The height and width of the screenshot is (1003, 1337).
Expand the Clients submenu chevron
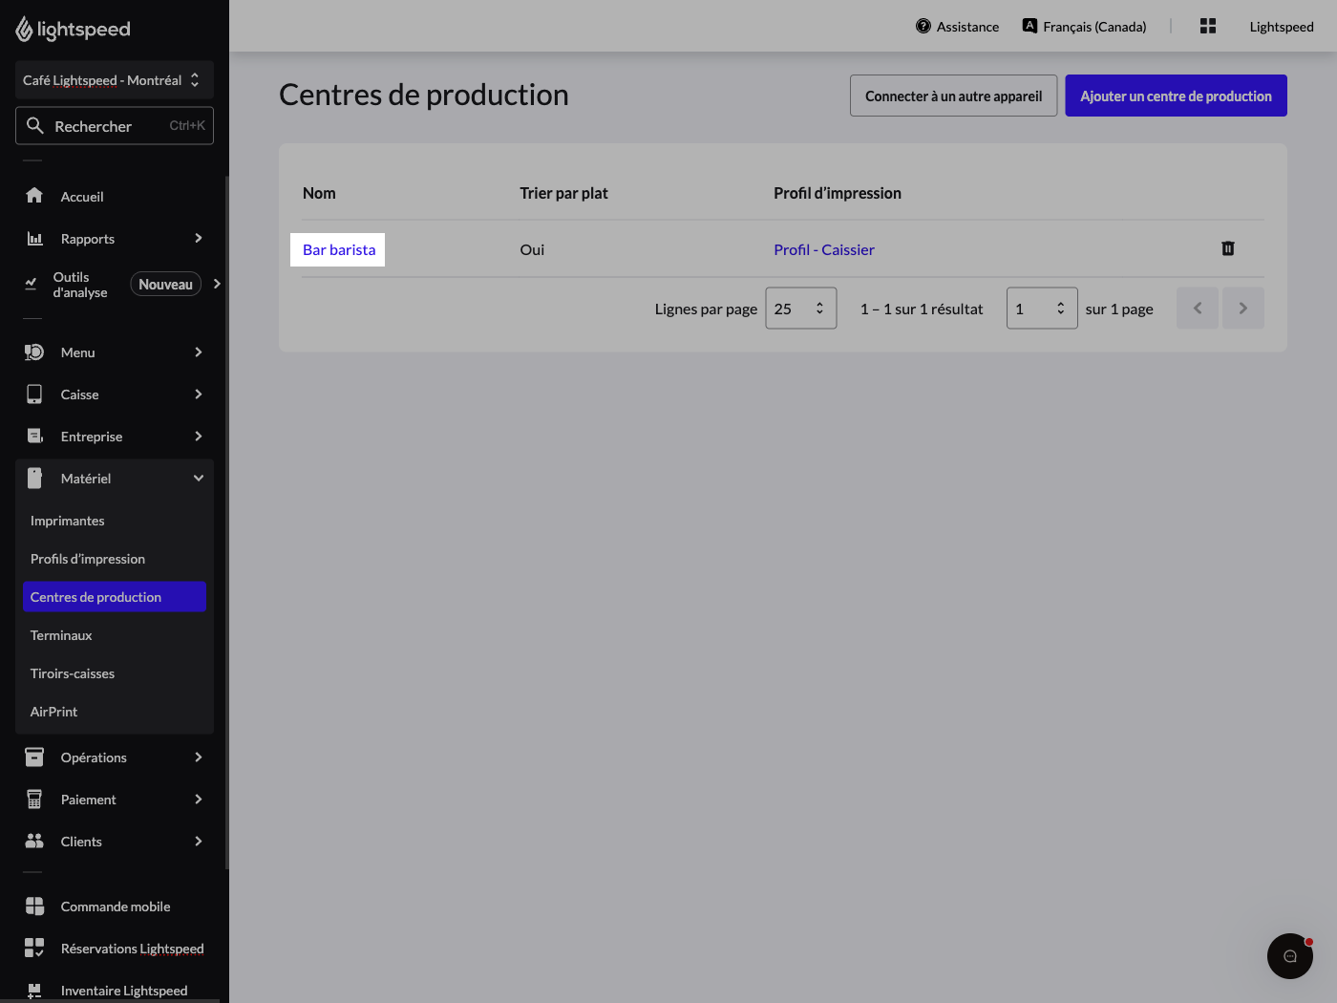pos(199,841)
